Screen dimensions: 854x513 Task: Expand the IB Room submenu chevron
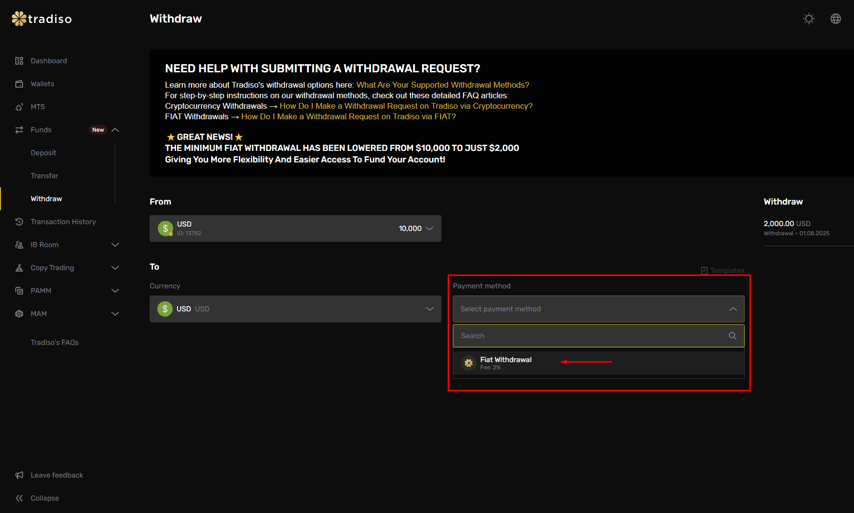[x=115, y=245]
